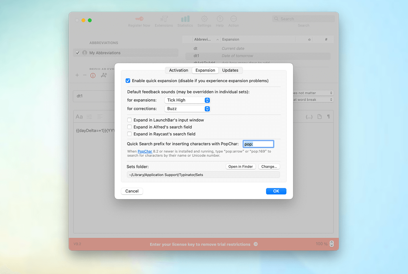
Task: Click the Action ellipsis icon
Action: pos(233,19)
